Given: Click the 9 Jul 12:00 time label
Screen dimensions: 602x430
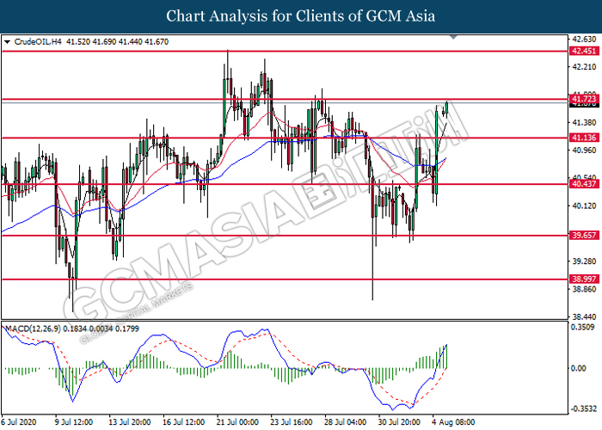Looking at the screenshot, I should click(x=73, y=422).
